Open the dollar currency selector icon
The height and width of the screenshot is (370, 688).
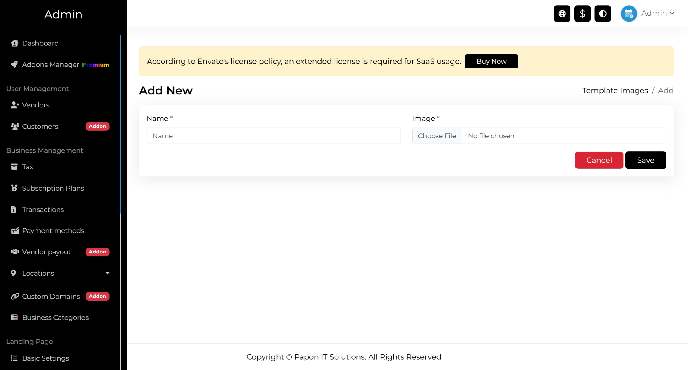tap(582, 14)
